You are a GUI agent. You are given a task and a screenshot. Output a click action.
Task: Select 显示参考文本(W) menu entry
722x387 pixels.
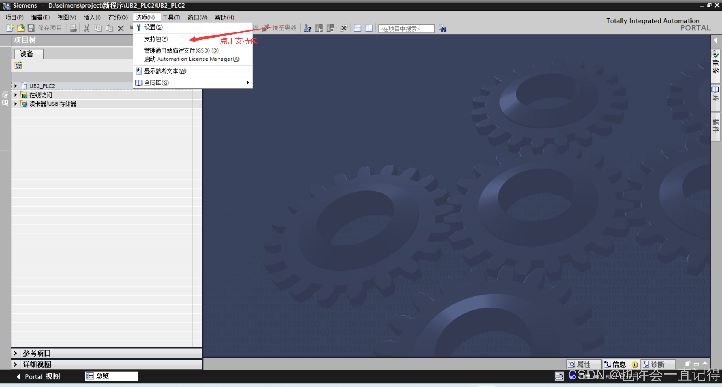click(193, 71)
